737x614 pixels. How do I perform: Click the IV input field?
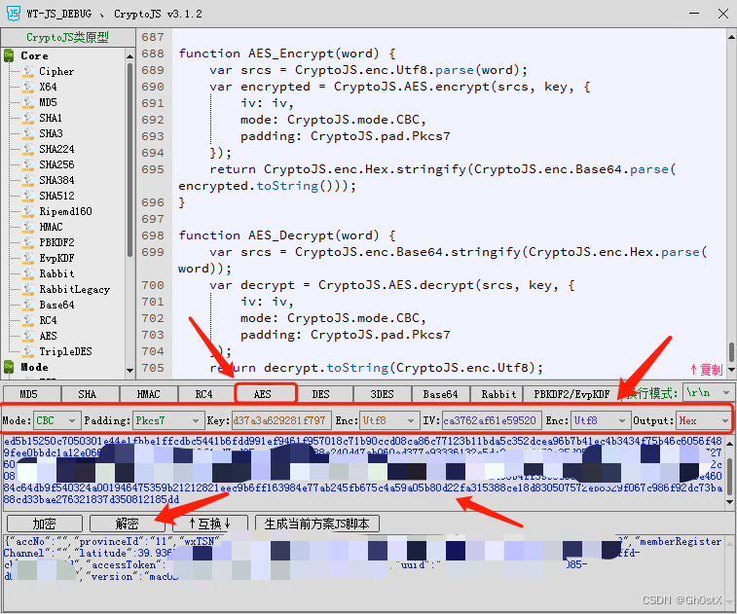[492, 420]
